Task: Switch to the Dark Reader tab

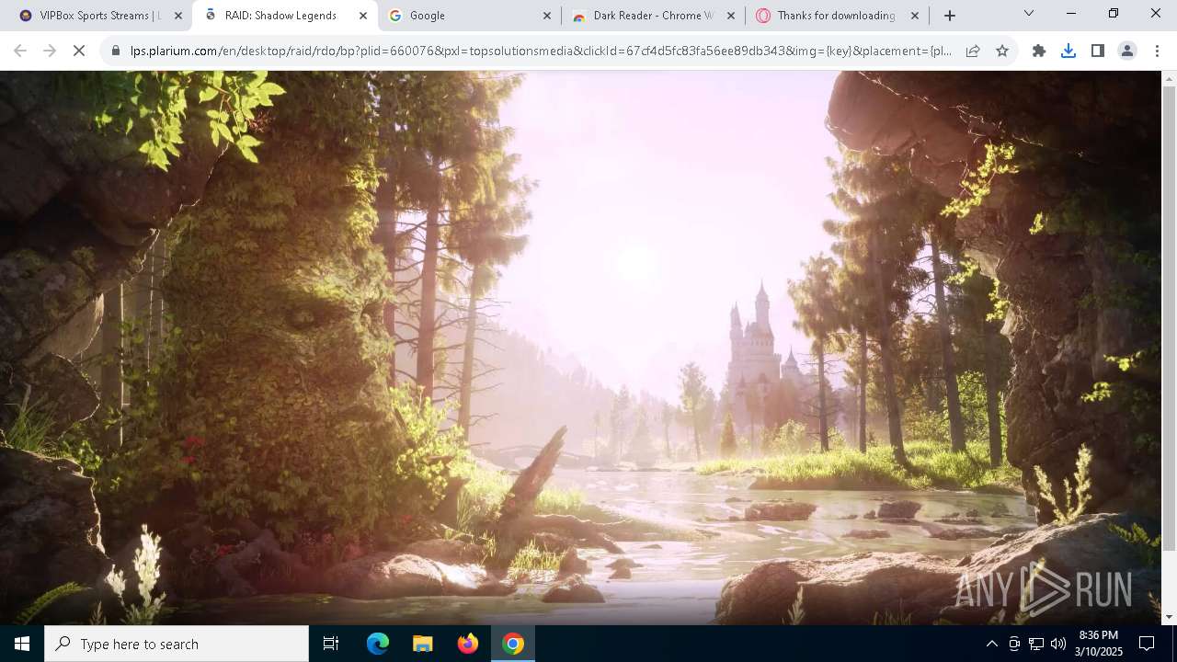Action: click(653, 16)
